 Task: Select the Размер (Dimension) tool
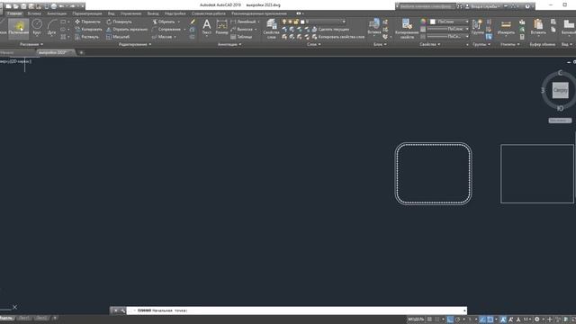click(x=221, y=27)
